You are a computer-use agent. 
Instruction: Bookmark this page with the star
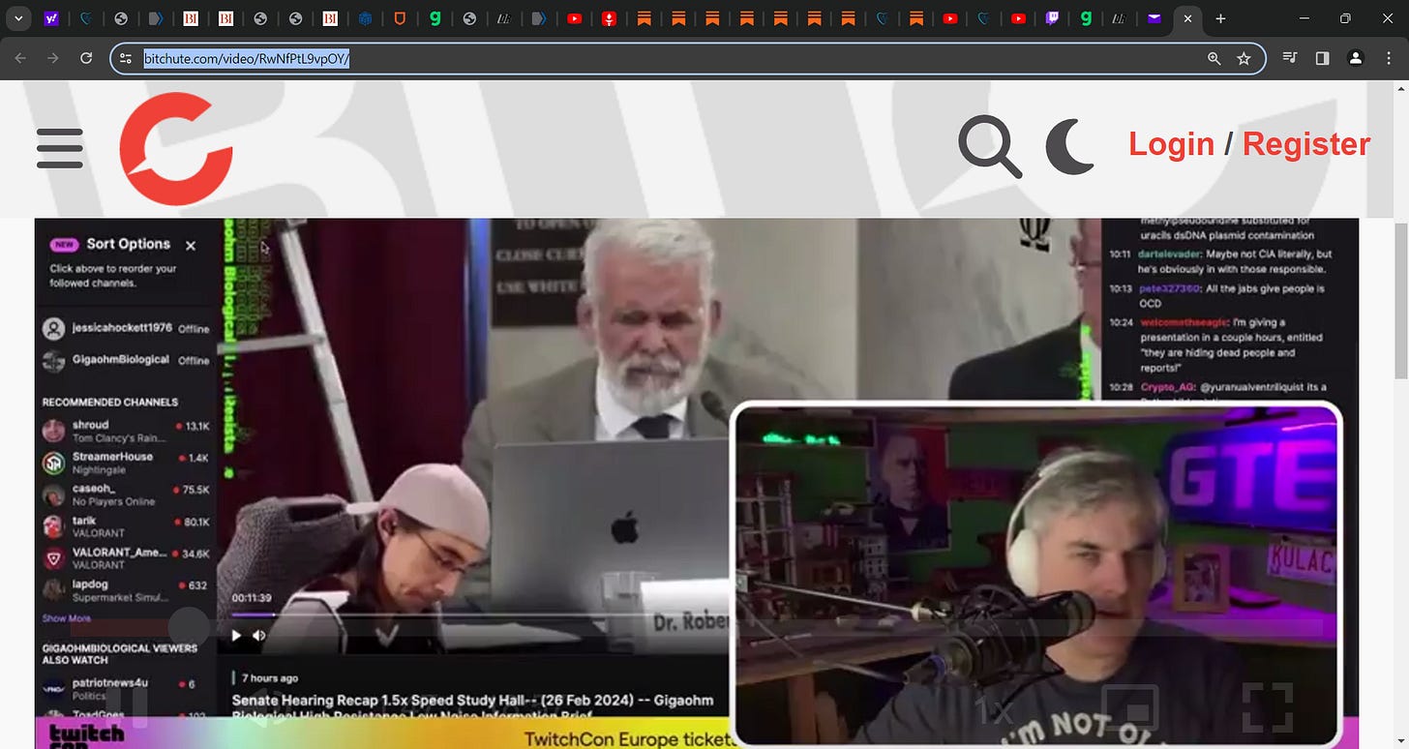coord(1244,59)
